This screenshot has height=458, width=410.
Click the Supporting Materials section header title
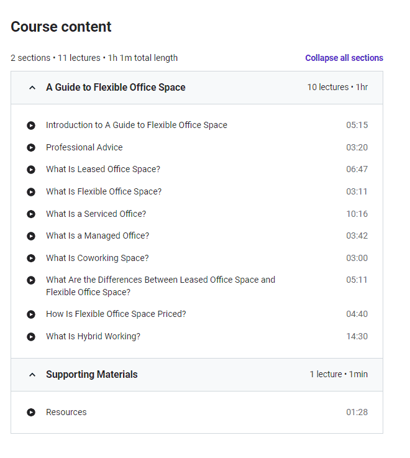tap(92, 375)
